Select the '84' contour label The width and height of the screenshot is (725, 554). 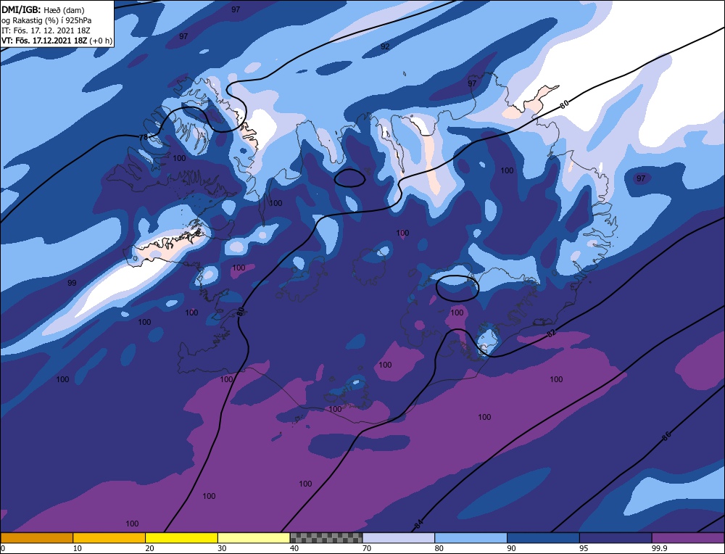click(x=418, y=524)
